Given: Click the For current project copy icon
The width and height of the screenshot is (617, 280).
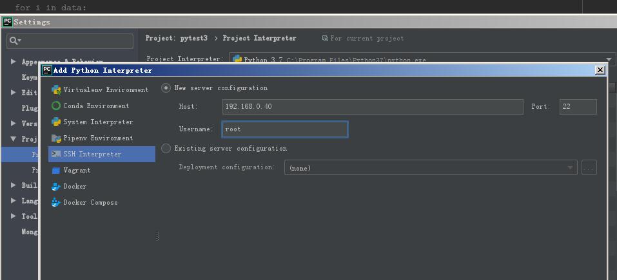Looking at the screenshot, I should click(325, 38).
